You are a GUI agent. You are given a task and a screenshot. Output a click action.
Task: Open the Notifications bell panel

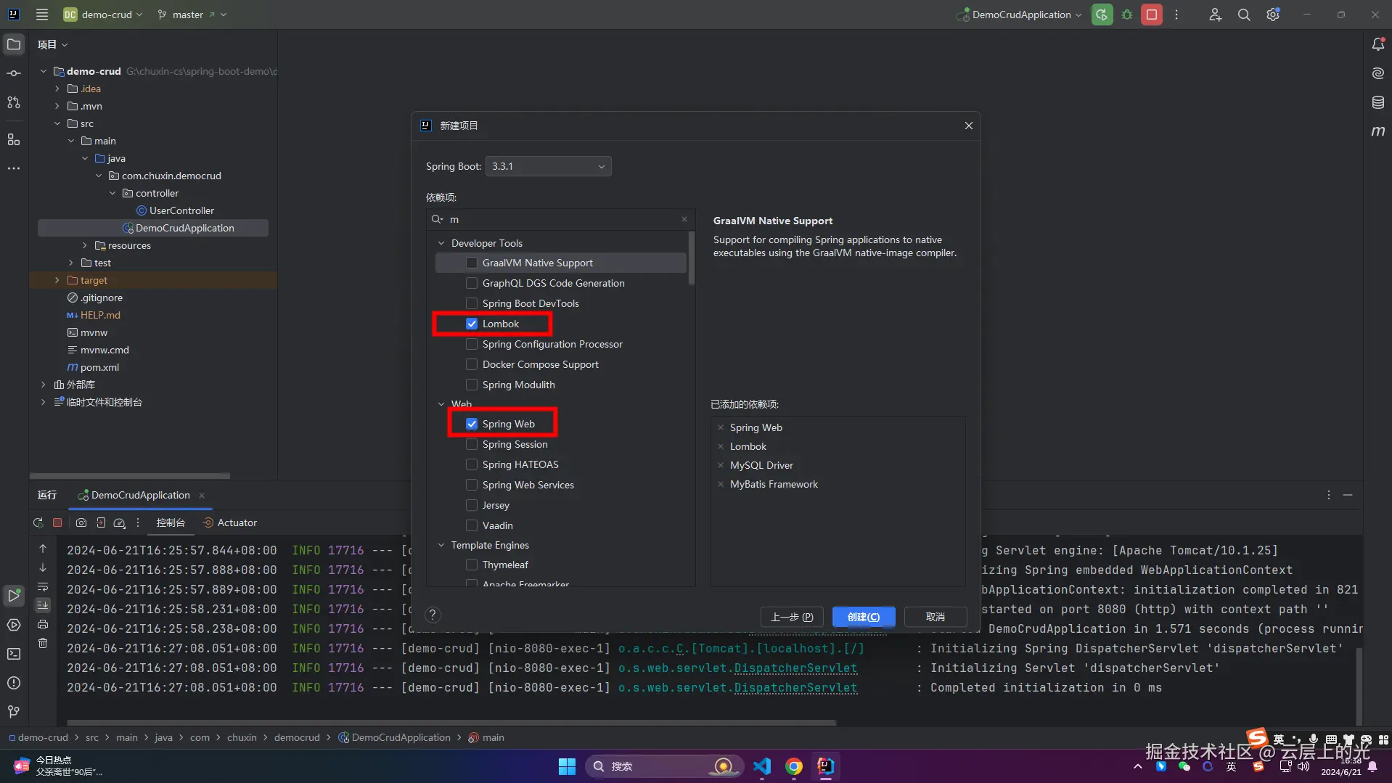(1377, 44)
